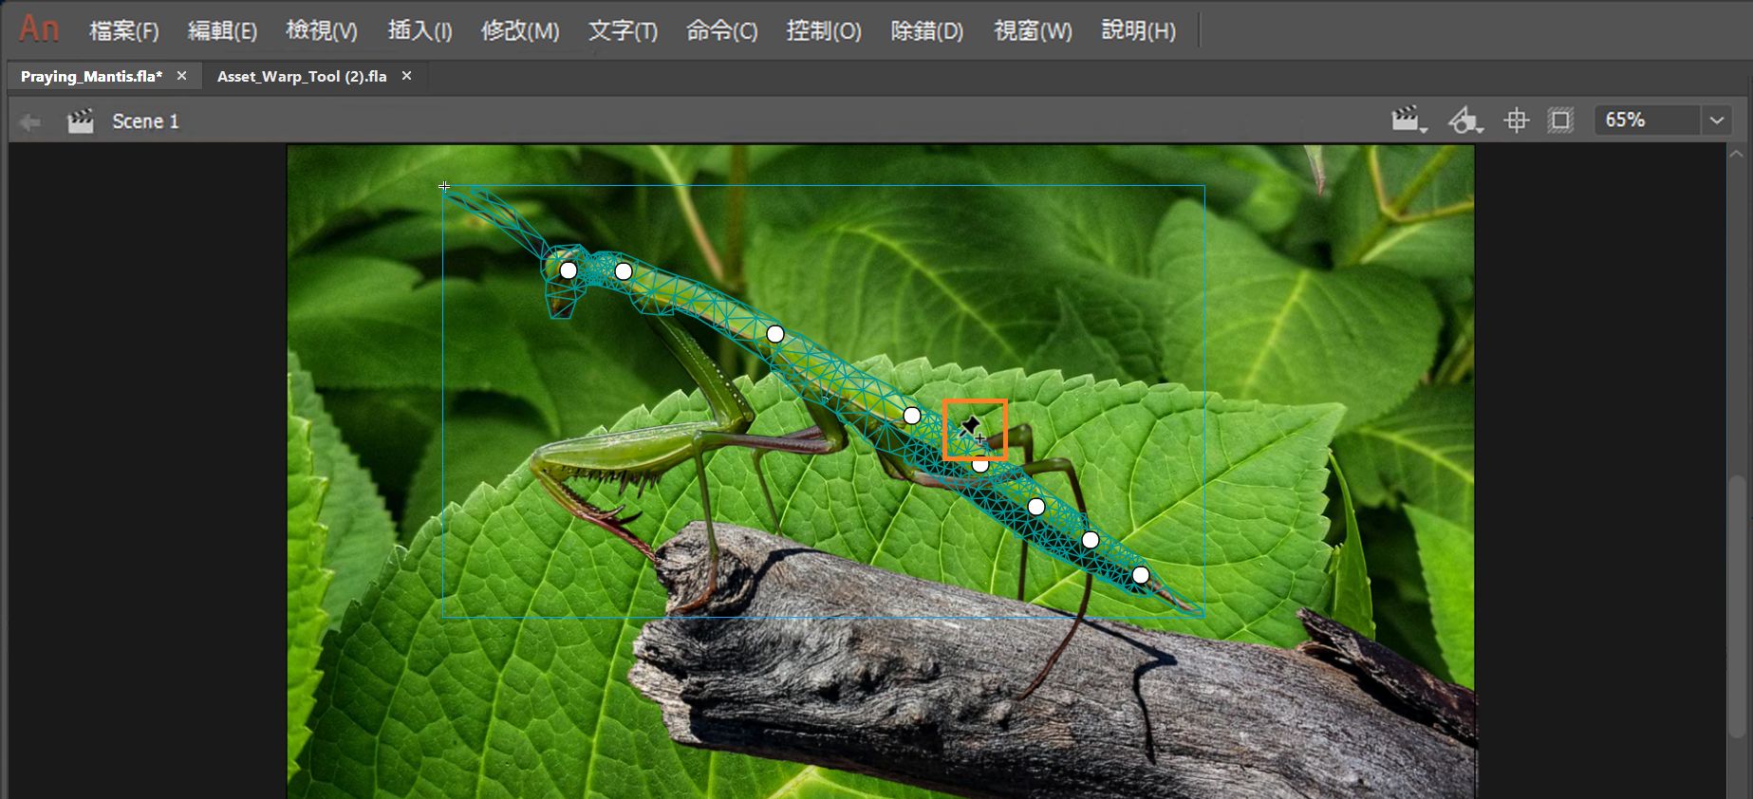
Task: Open the 命令(C) menu
Action: point(721,31)
